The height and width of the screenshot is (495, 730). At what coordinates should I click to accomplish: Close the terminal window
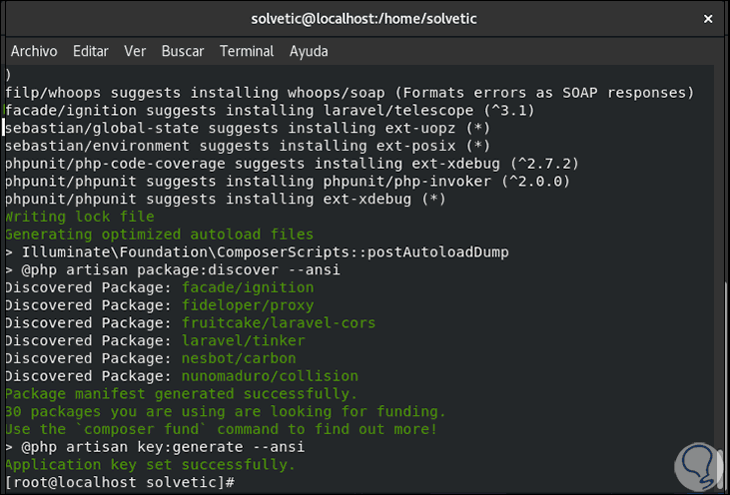(x=706, y=18)
